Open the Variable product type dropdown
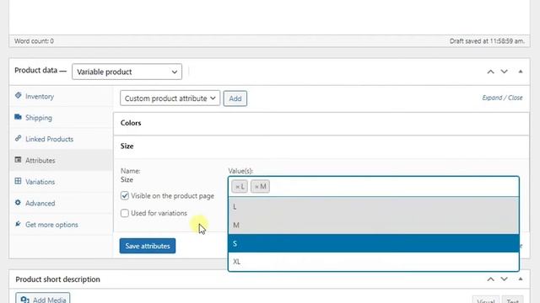540x303 pixels. pyautogui.click(x=127, y=72)
